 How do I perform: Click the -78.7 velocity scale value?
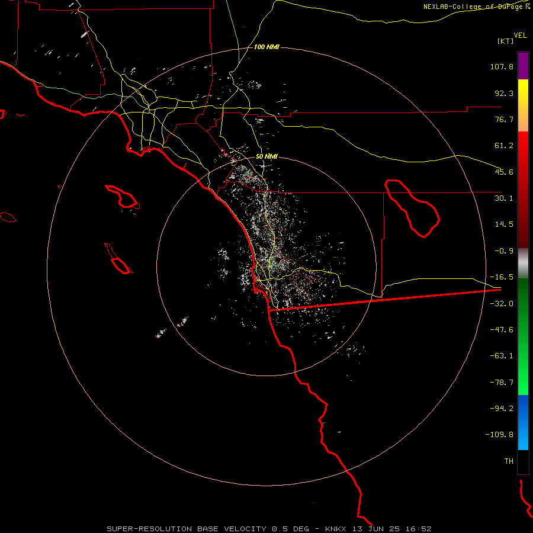click(502, 383)
